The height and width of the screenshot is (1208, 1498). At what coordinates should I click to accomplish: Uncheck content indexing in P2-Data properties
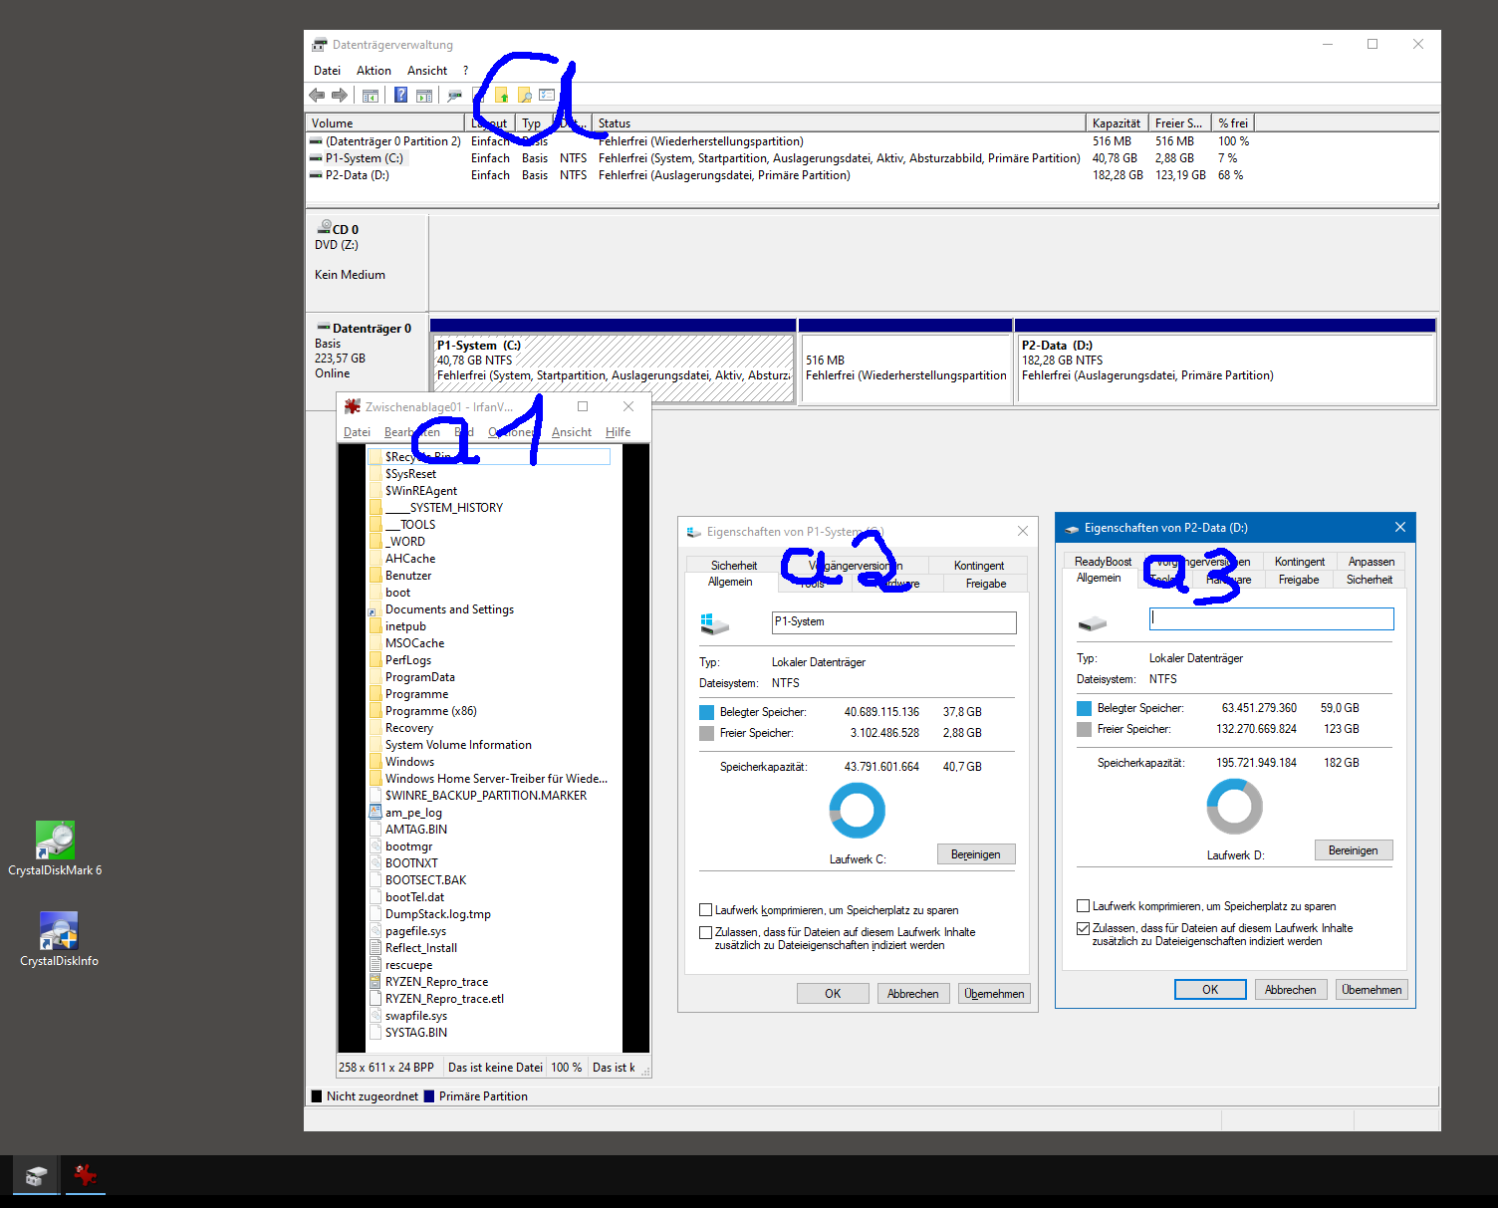point(1083,928)
